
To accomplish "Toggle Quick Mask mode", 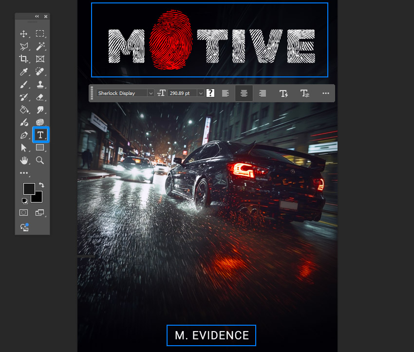I will tap(24, 213).
